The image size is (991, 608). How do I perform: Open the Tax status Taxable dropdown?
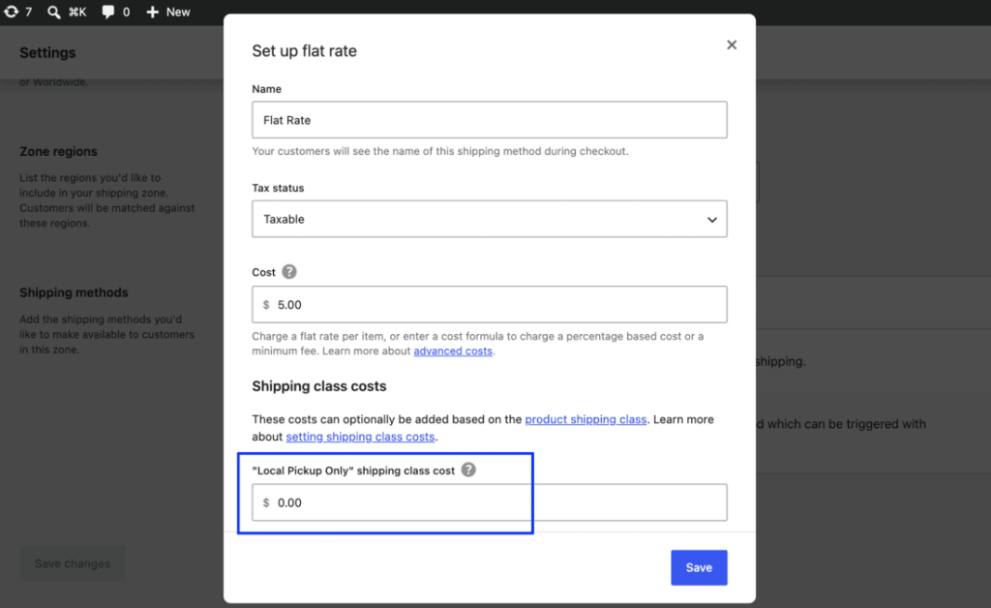489,220
